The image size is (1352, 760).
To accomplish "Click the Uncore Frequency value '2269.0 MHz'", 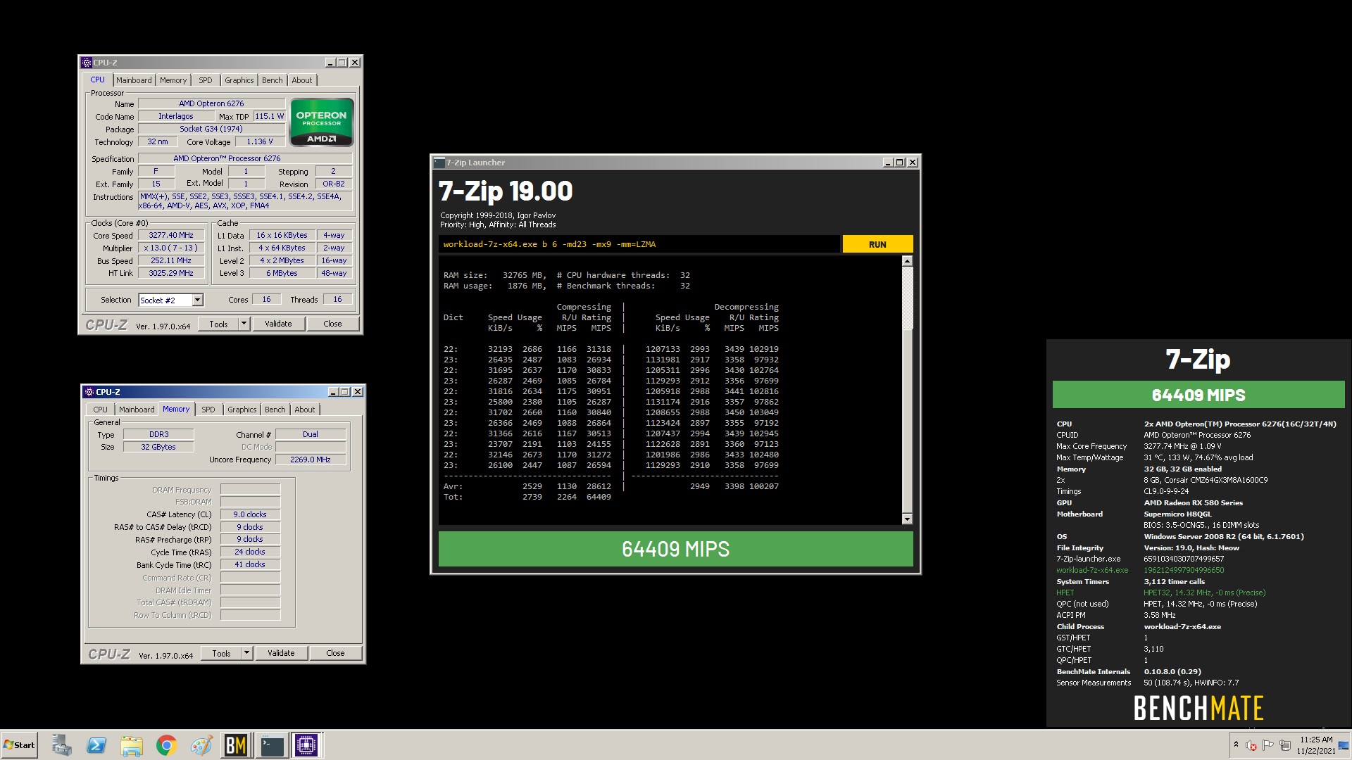I will point(311,460).
